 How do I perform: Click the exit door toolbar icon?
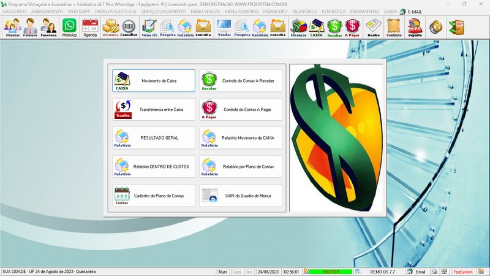point(456,27)
